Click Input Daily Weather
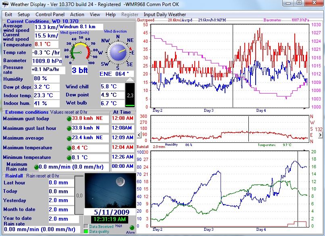The width and height of the screenshot is (325, 236). [x=165, y=15]
